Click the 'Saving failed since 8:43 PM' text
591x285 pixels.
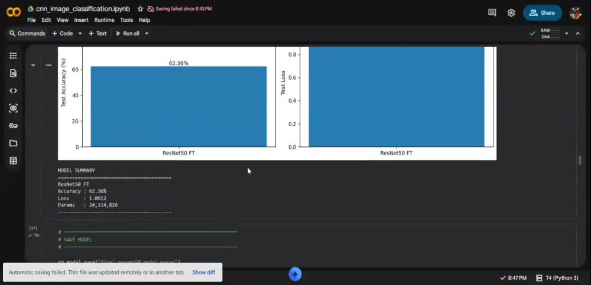pyautogui.click(x=184, y=9)
